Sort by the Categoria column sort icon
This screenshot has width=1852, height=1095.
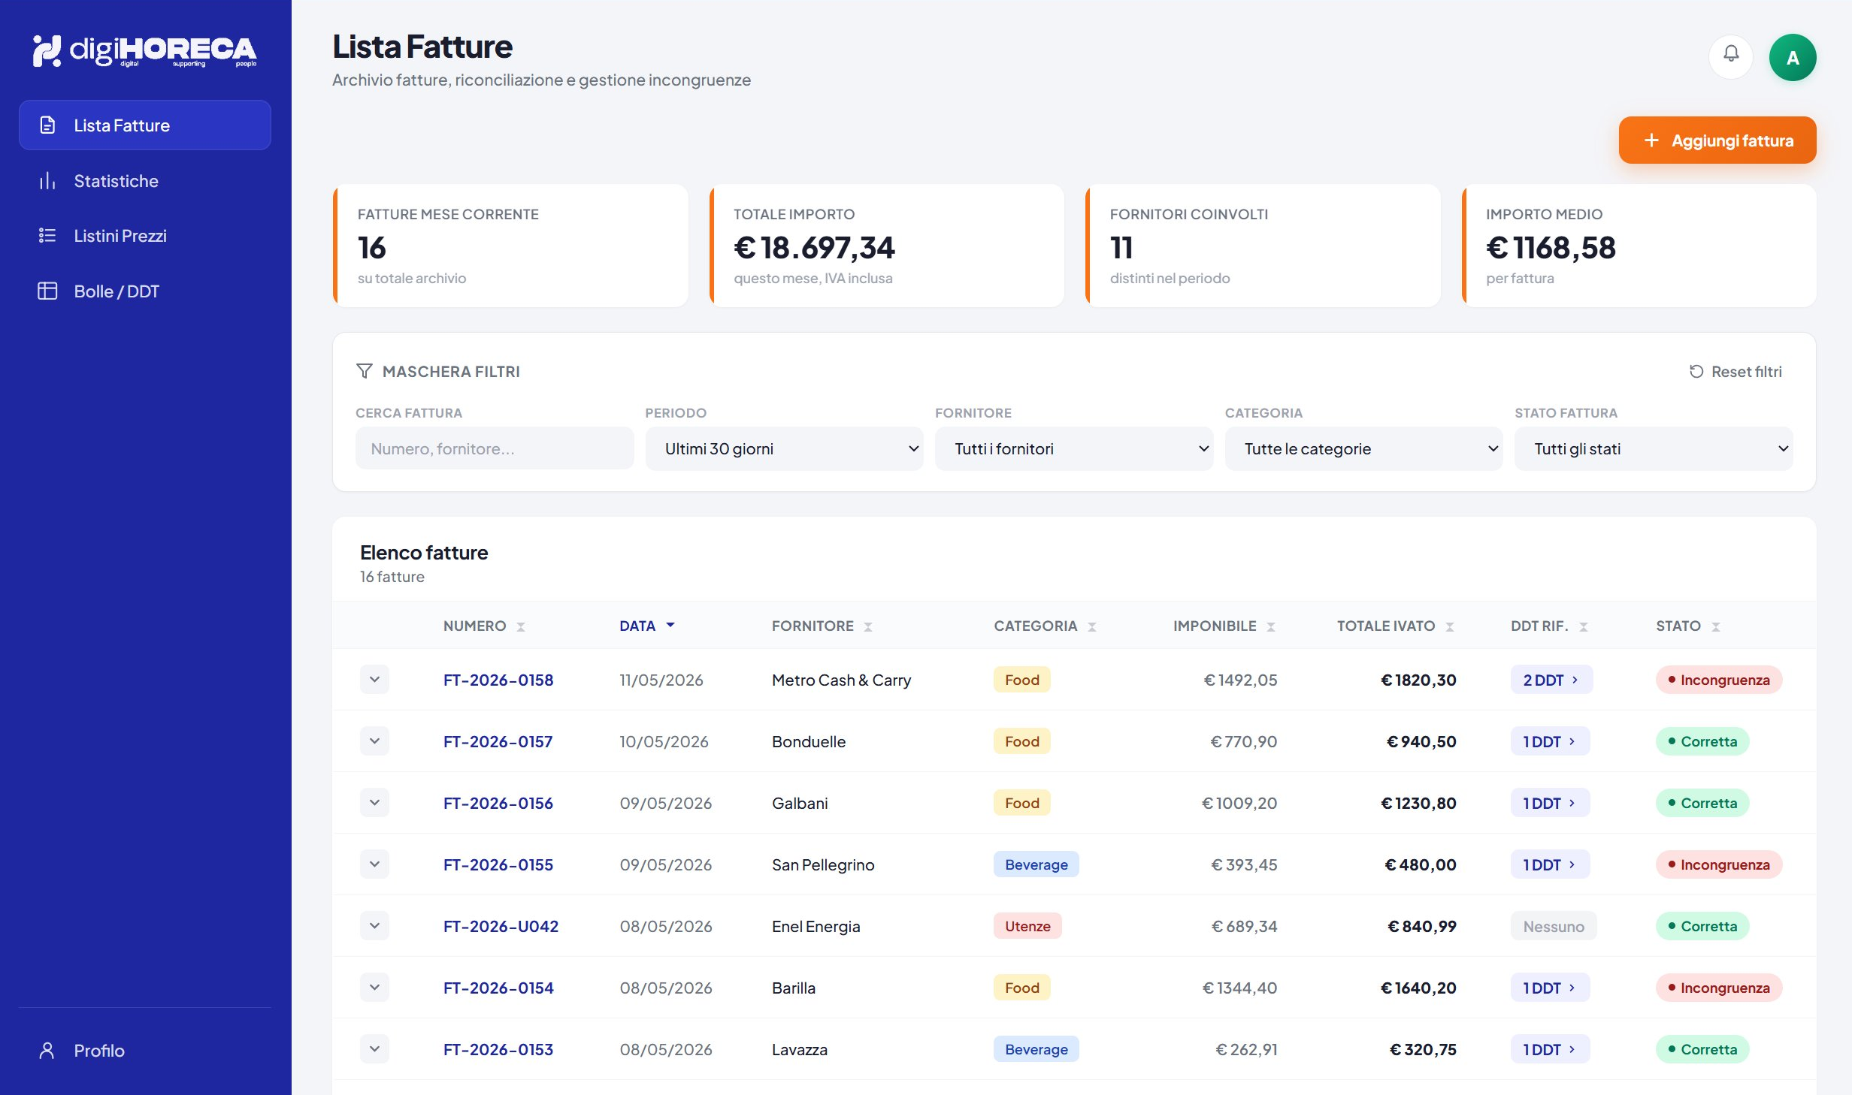1092,626
